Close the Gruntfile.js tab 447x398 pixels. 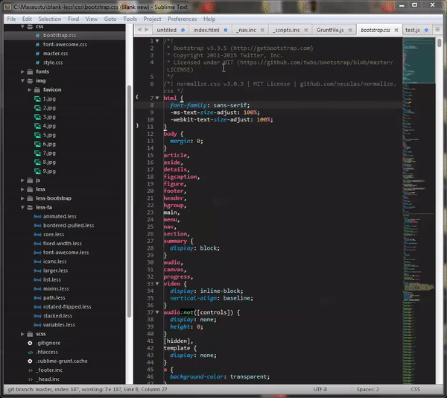(350, 30)
